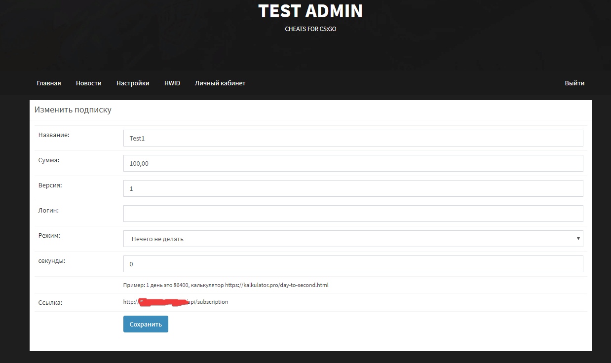Click the Режим: field label
The height and width of the screenshot is (363, 611).
click(x=49, y=236)
